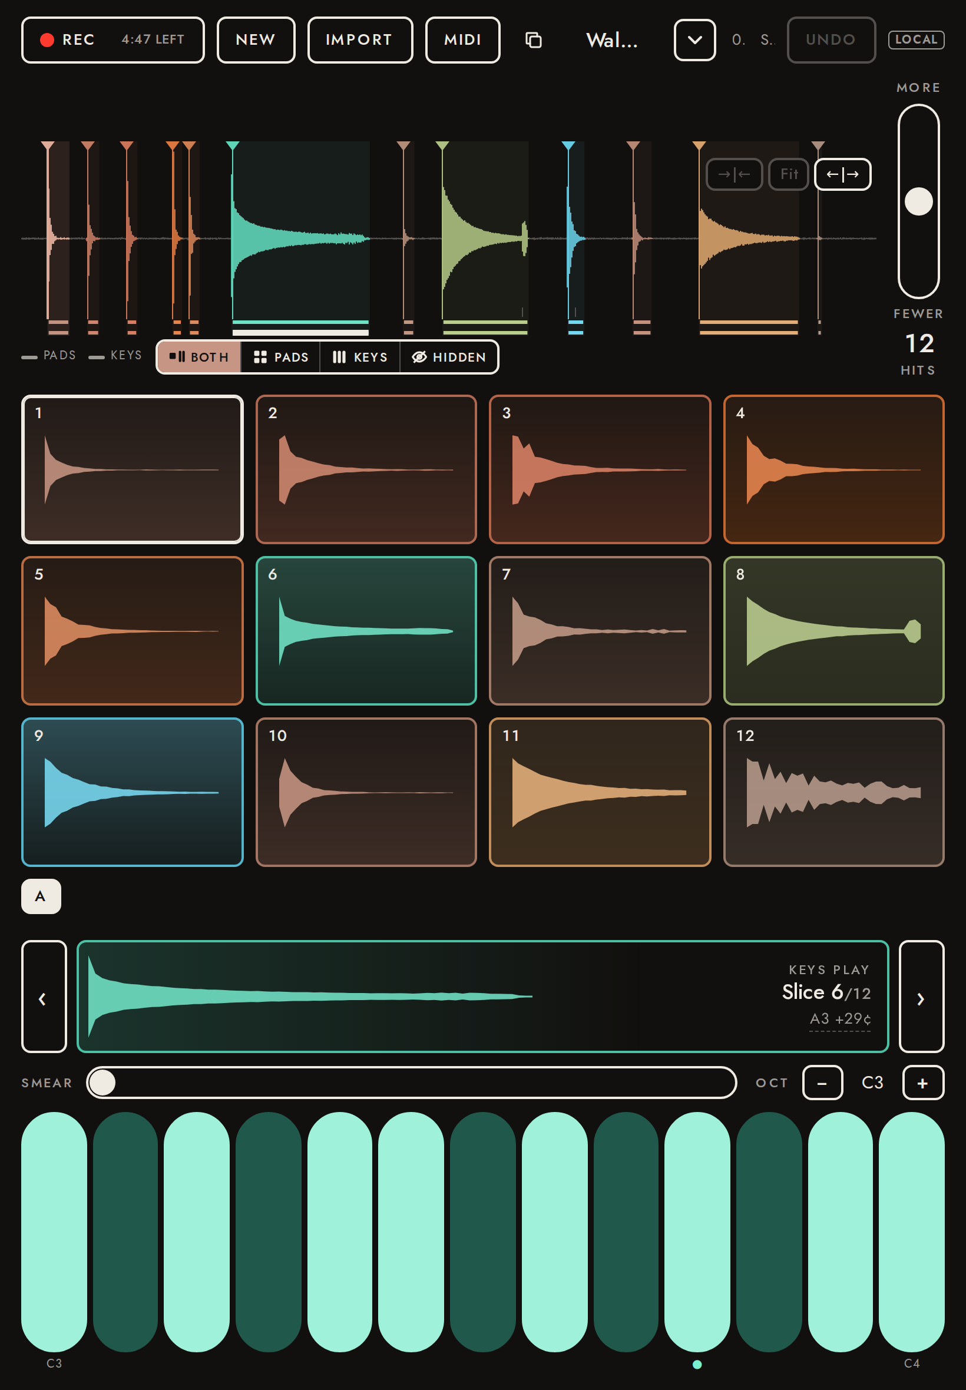Go to next slice with right chevron
This screenshot has width=966, height=1390.
(921, 997)
